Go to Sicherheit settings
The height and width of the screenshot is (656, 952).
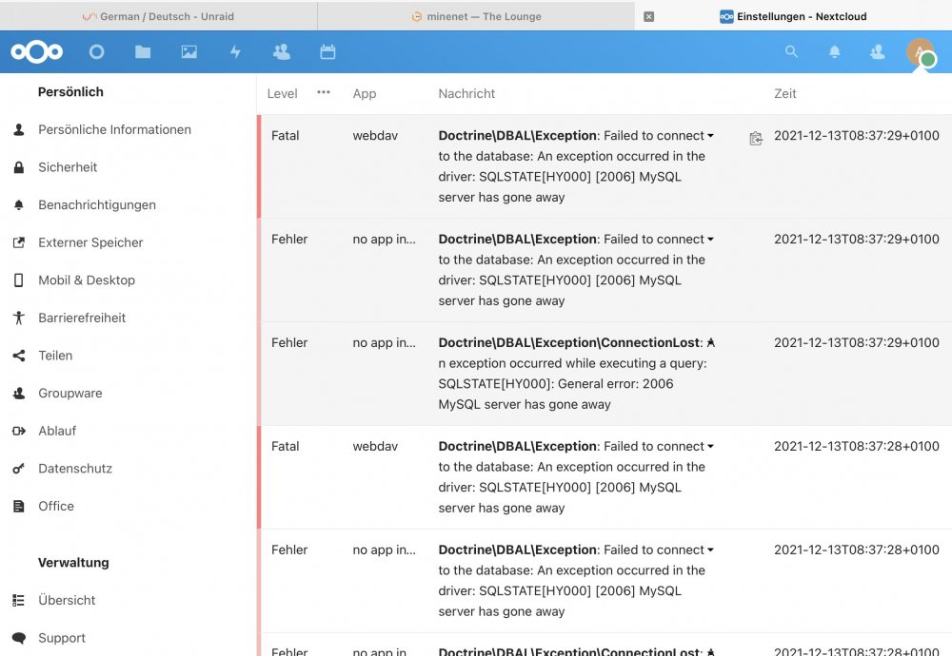coord(68,167)
